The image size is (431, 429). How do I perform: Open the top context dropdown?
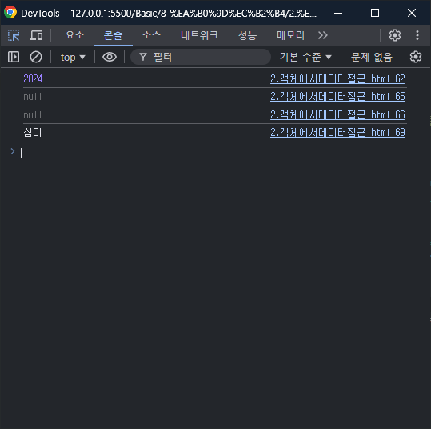(73, 58)
